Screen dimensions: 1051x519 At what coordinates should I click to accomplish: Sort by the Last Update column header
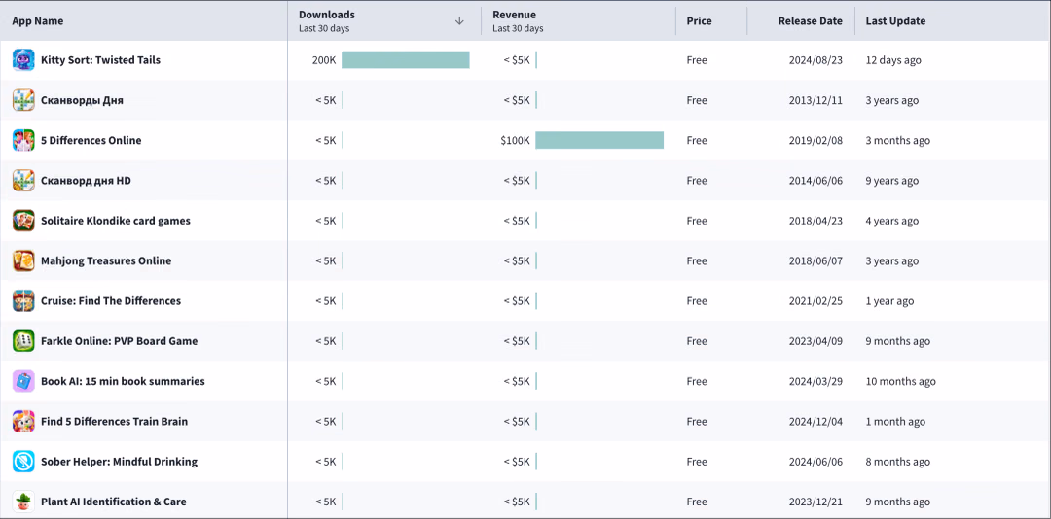pyautogui.click(x=895, y=20)
